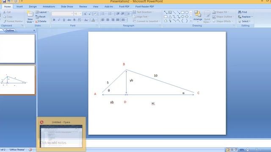271x152 pixels.
Task: Select the Right Arrow shape
Action: (183, 17)
